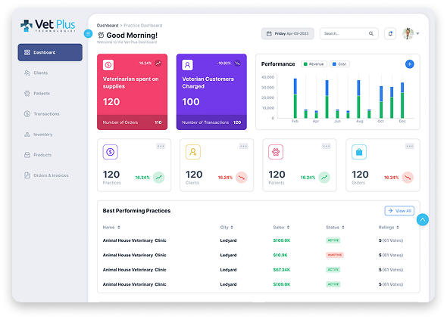Click the green trend icon on Practices card
This screenshot has height=319, width=447.
click(159, 178)
